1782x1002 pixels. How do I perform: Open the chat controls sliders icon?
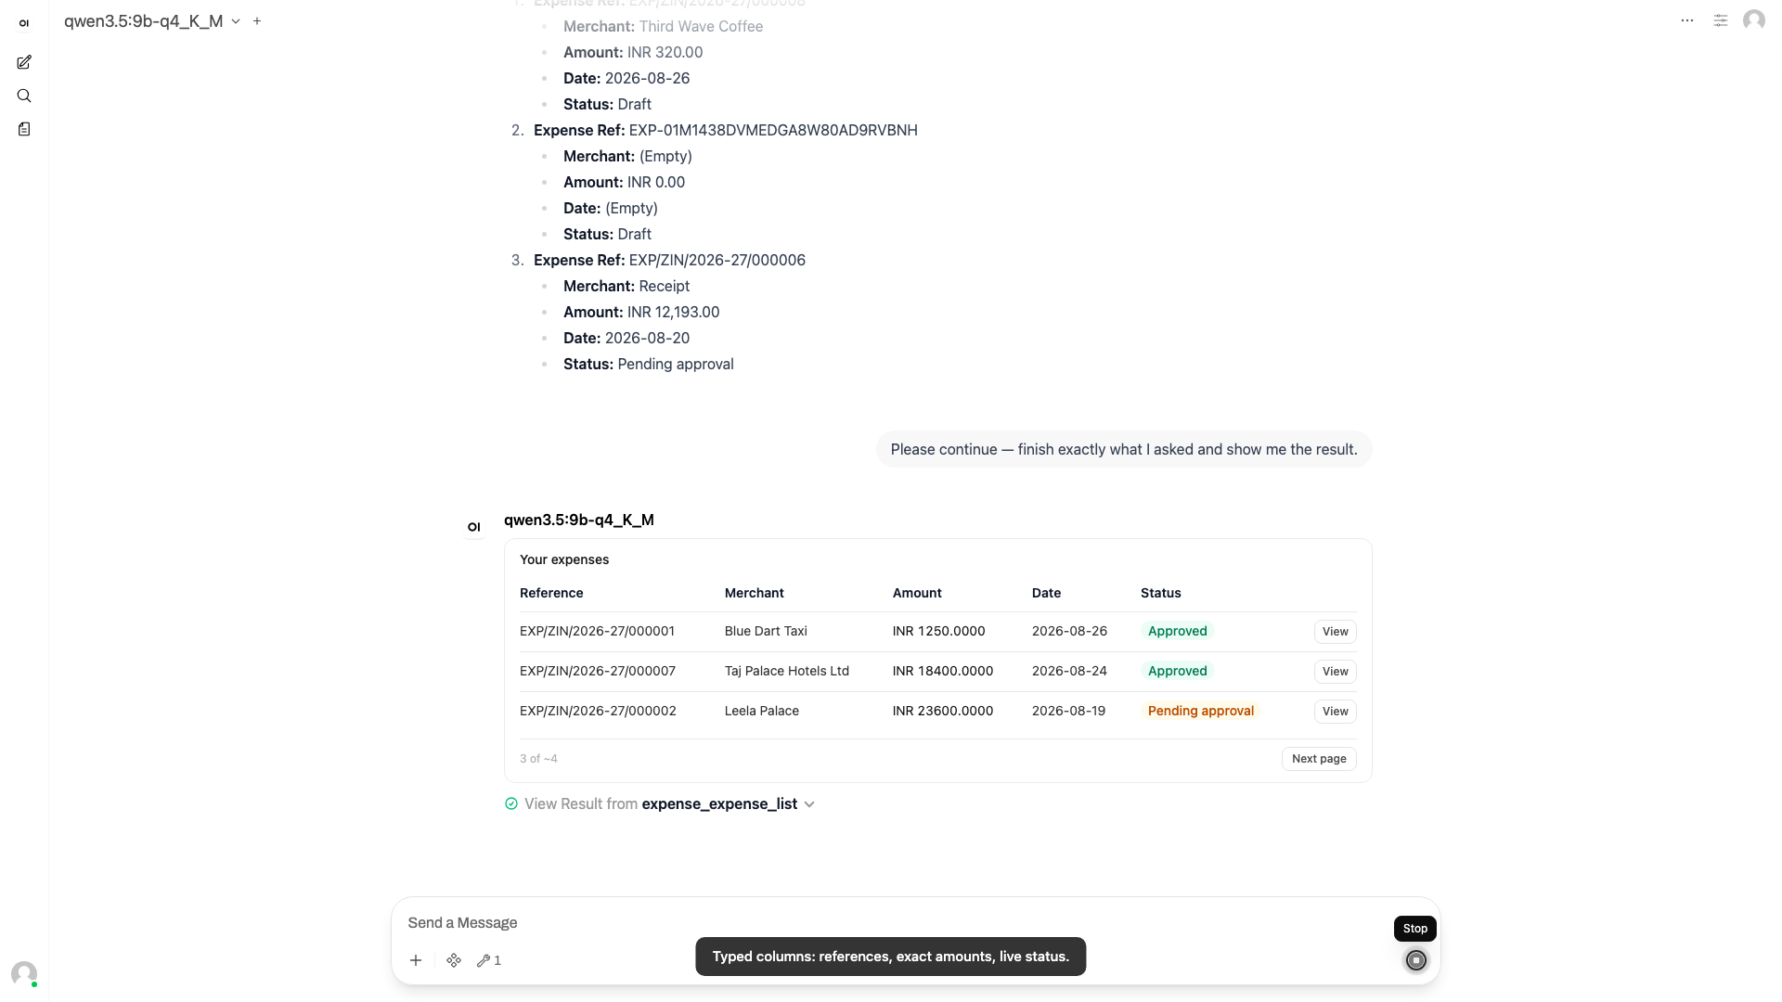(1721, 20)
